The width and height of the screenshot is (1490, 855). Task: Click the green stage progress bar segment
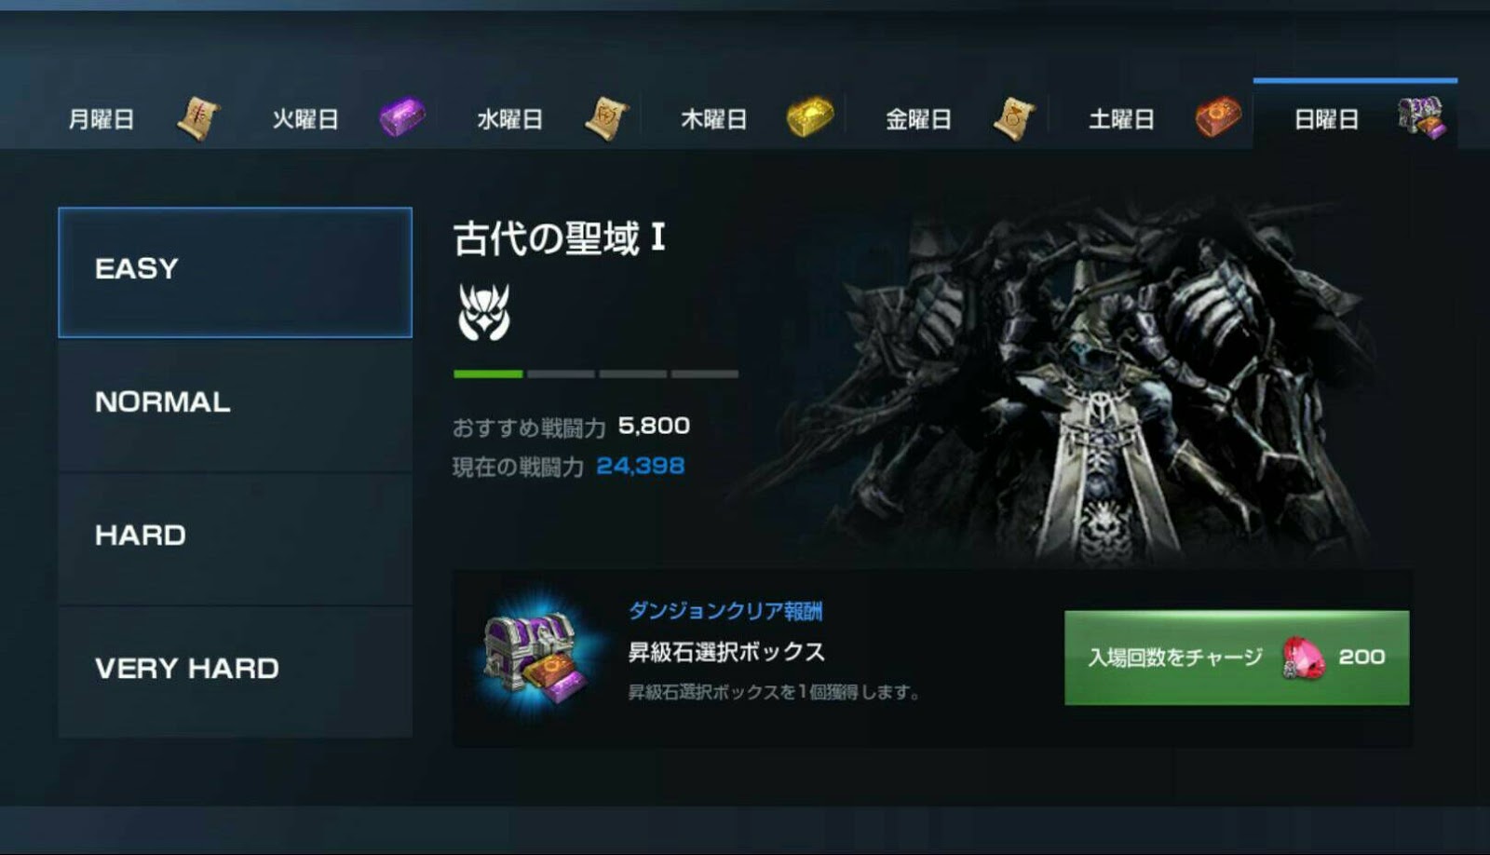(488, 373)
